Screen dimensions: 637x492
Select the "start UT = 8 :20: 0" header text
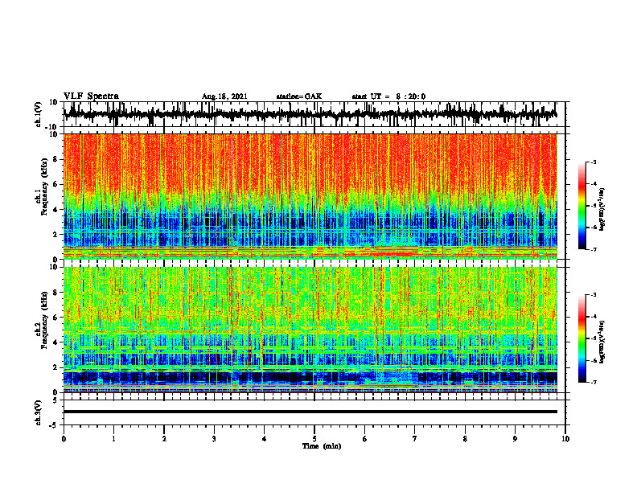tap(388, 96)
